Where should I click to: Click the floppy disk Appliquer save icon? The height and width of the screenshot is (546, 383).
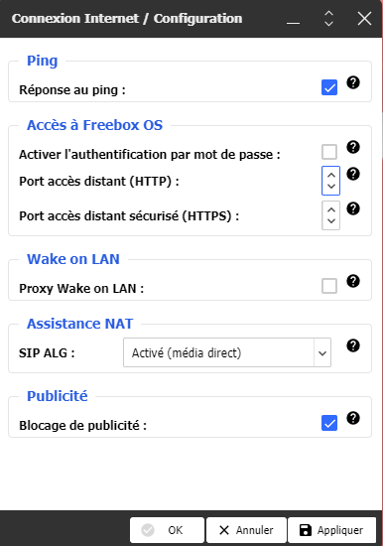click(x=306, y=530)
